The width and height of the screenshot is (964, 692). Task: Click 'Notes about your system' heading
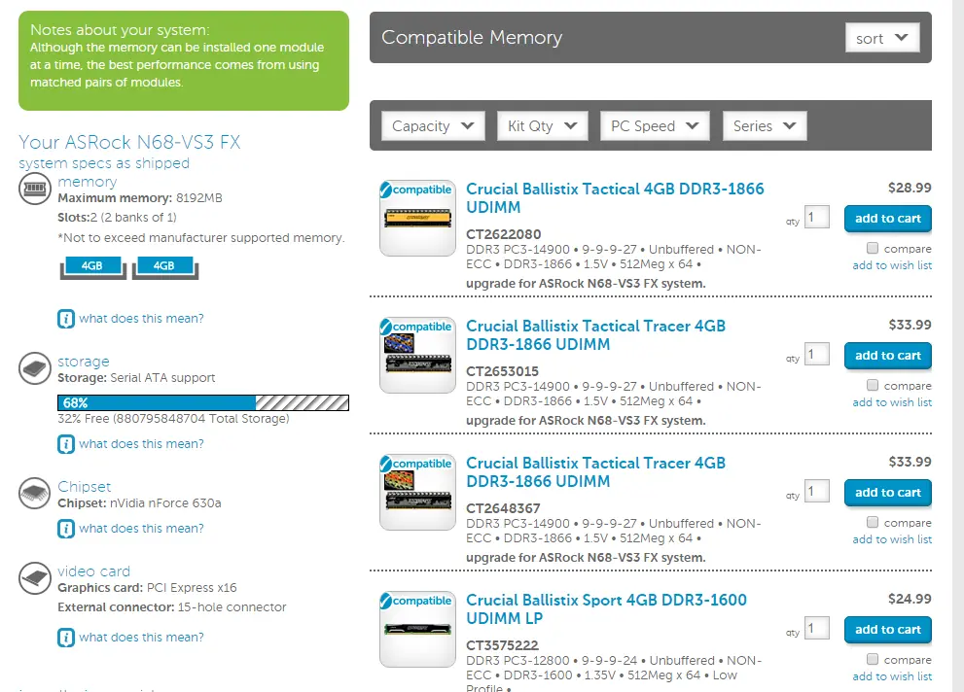tap(120, 29)
